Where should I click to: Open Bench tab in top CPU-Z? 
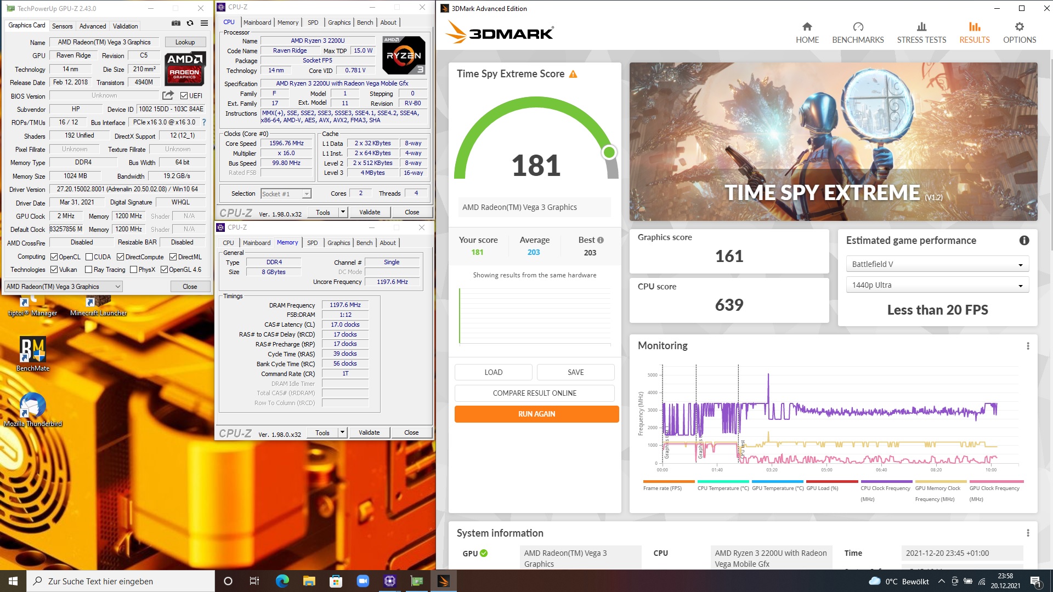[365, 22]
